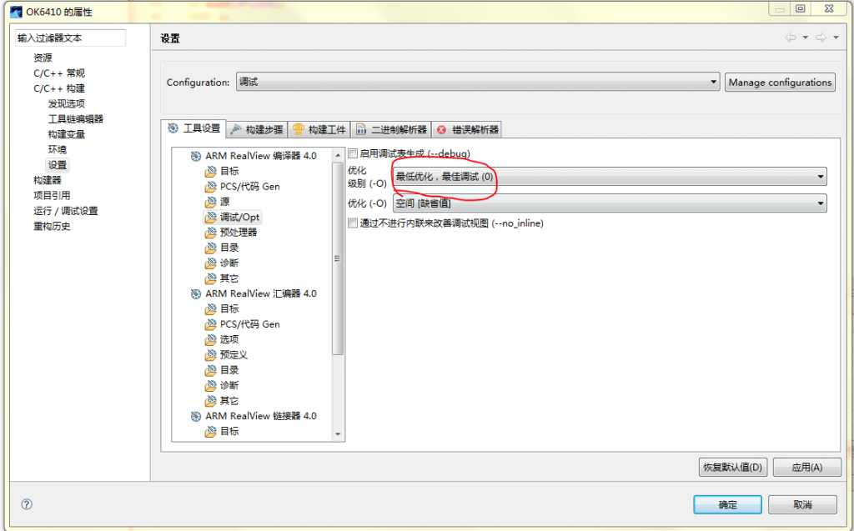The height and width of the screenshot is (531, 854).
Task: Click icon beside 调试/Opt option
Action: (211, 218)
